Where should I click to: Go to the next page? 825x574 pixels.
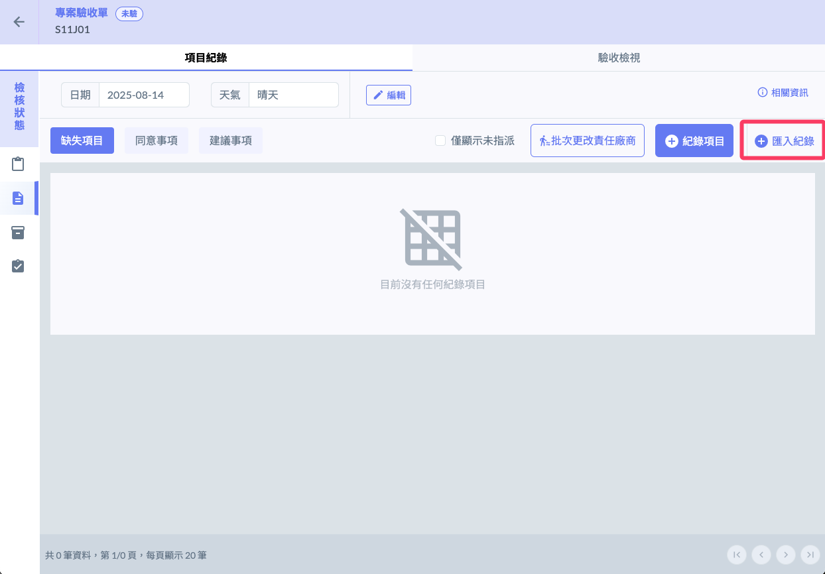(785, 554)
